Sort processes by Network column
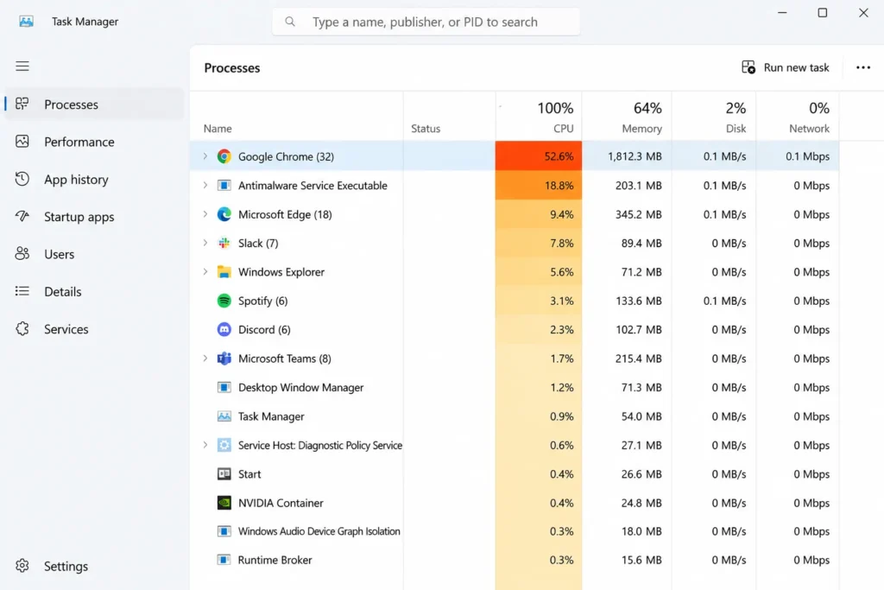This screenshot has width=884, height=590. coord(797,117)
